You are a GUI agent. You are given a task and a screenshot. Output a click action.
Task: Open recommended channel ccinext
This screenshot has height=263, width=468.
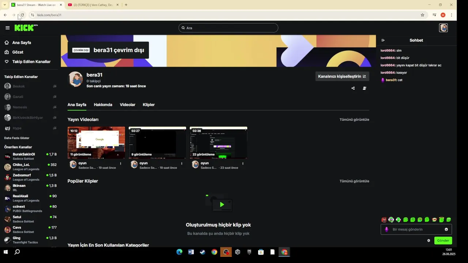click(30, 209)
